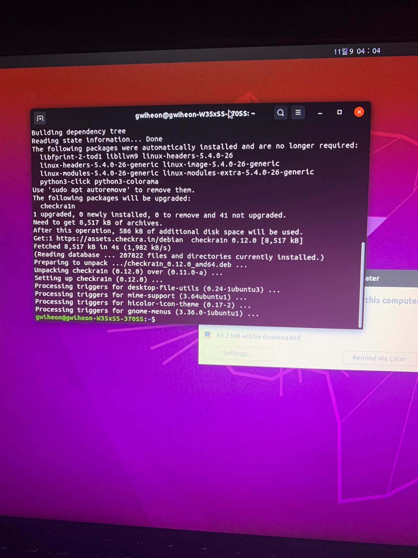Open a new terminal tab with the tab icon
418x558 pixels.
[x=40, y=118]
